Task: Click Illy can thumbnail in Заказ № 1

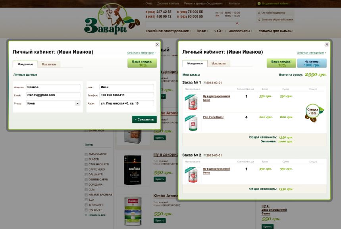Action: pyautogui.click(x=193, y=103)
